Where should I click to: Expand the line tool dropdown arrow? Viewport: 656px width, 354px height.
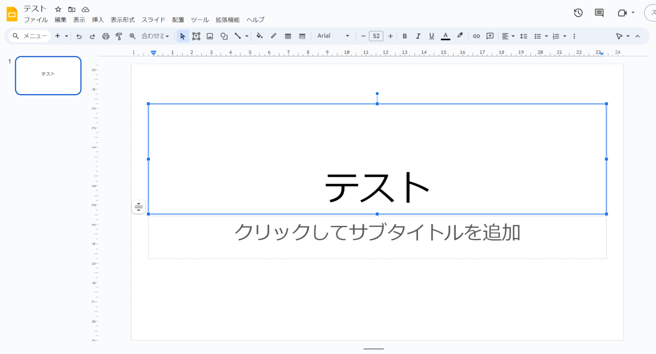click(x=247, y=36)
